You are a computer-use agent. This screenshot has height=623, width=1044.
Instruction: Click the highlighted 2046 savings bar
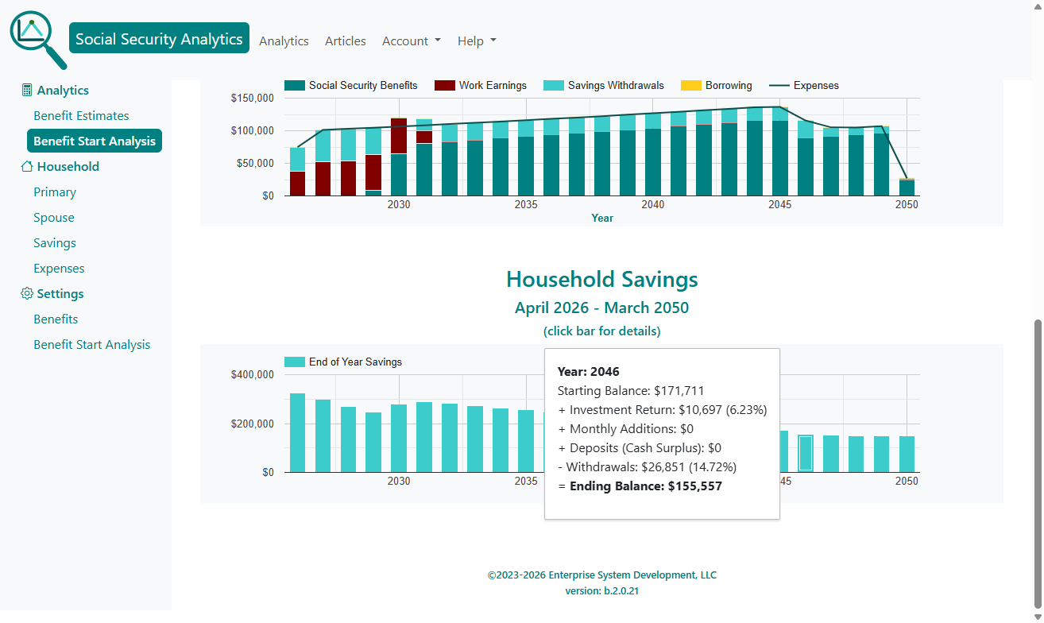click(806, 451)
